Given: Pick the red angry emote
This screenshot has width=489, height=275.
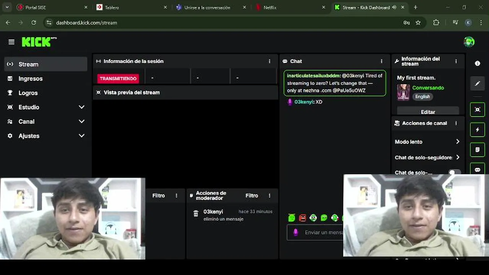Looking at the screenshot, I should pyautogui.click(x=302, y=218).
